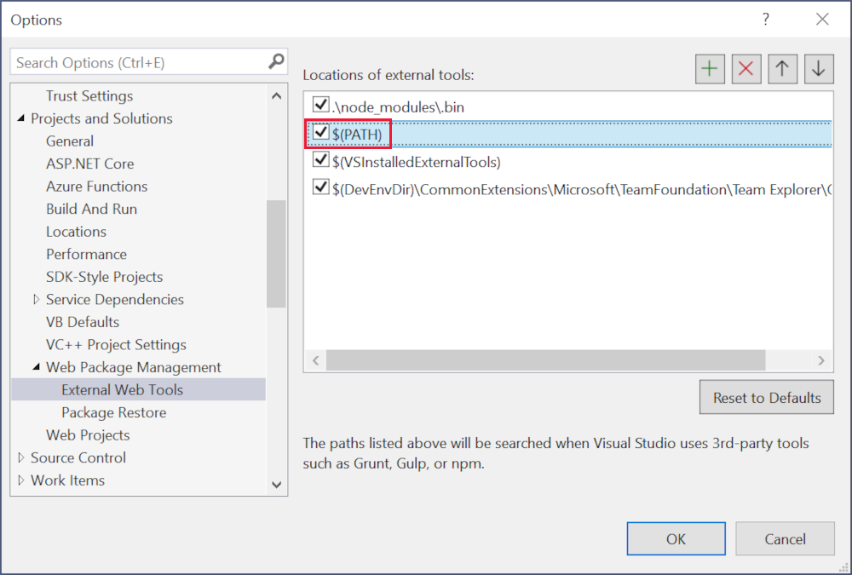Click the search magnifier icon
852x575 pixels.
click(x=276, y=61)
